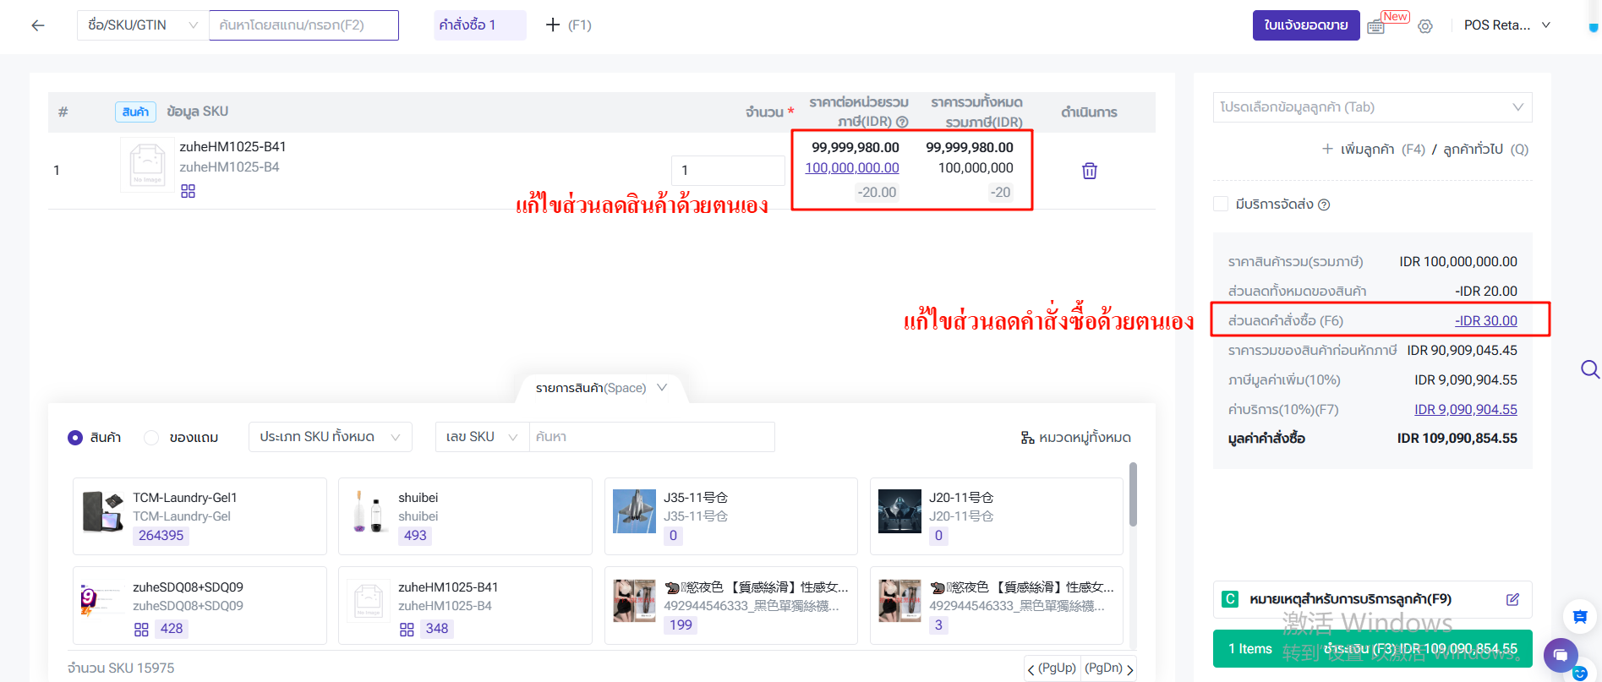Open the floating chat bubble icon
This screenshot has height=682, width=1602.
pos(1561,655)
